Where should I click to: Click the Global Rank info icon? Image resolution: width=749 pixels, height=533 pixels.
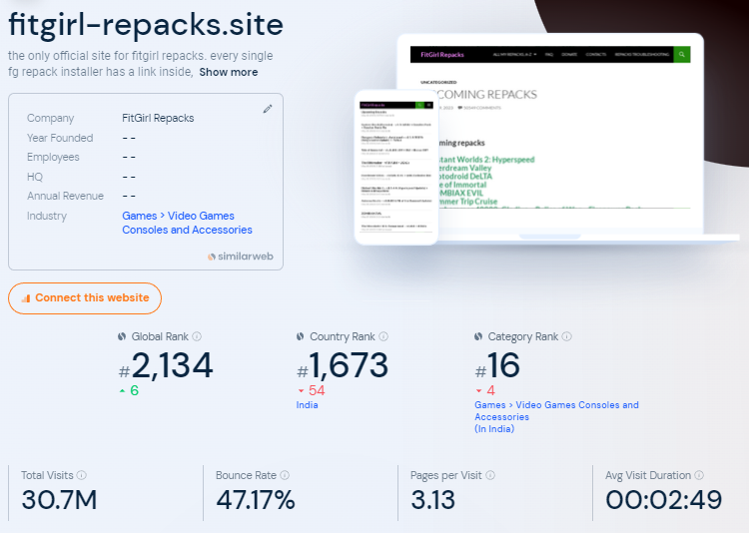coord(197,336)
